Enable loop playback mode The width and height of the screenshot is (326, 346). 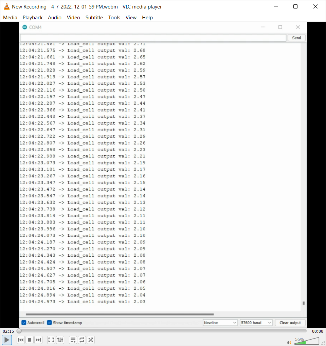coord(81,340)
